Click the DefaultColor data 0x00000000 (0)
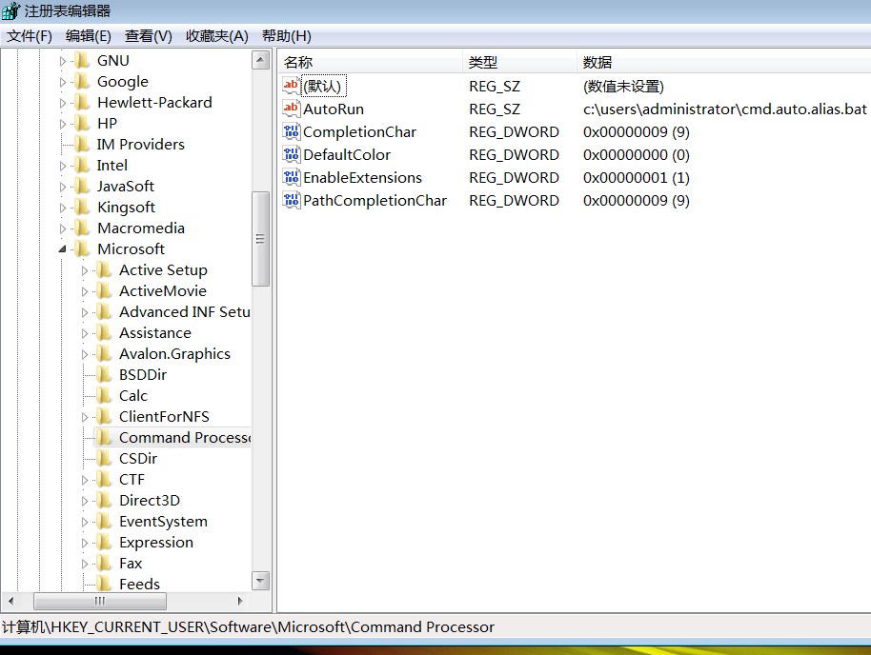 click(x=636, y=154)
